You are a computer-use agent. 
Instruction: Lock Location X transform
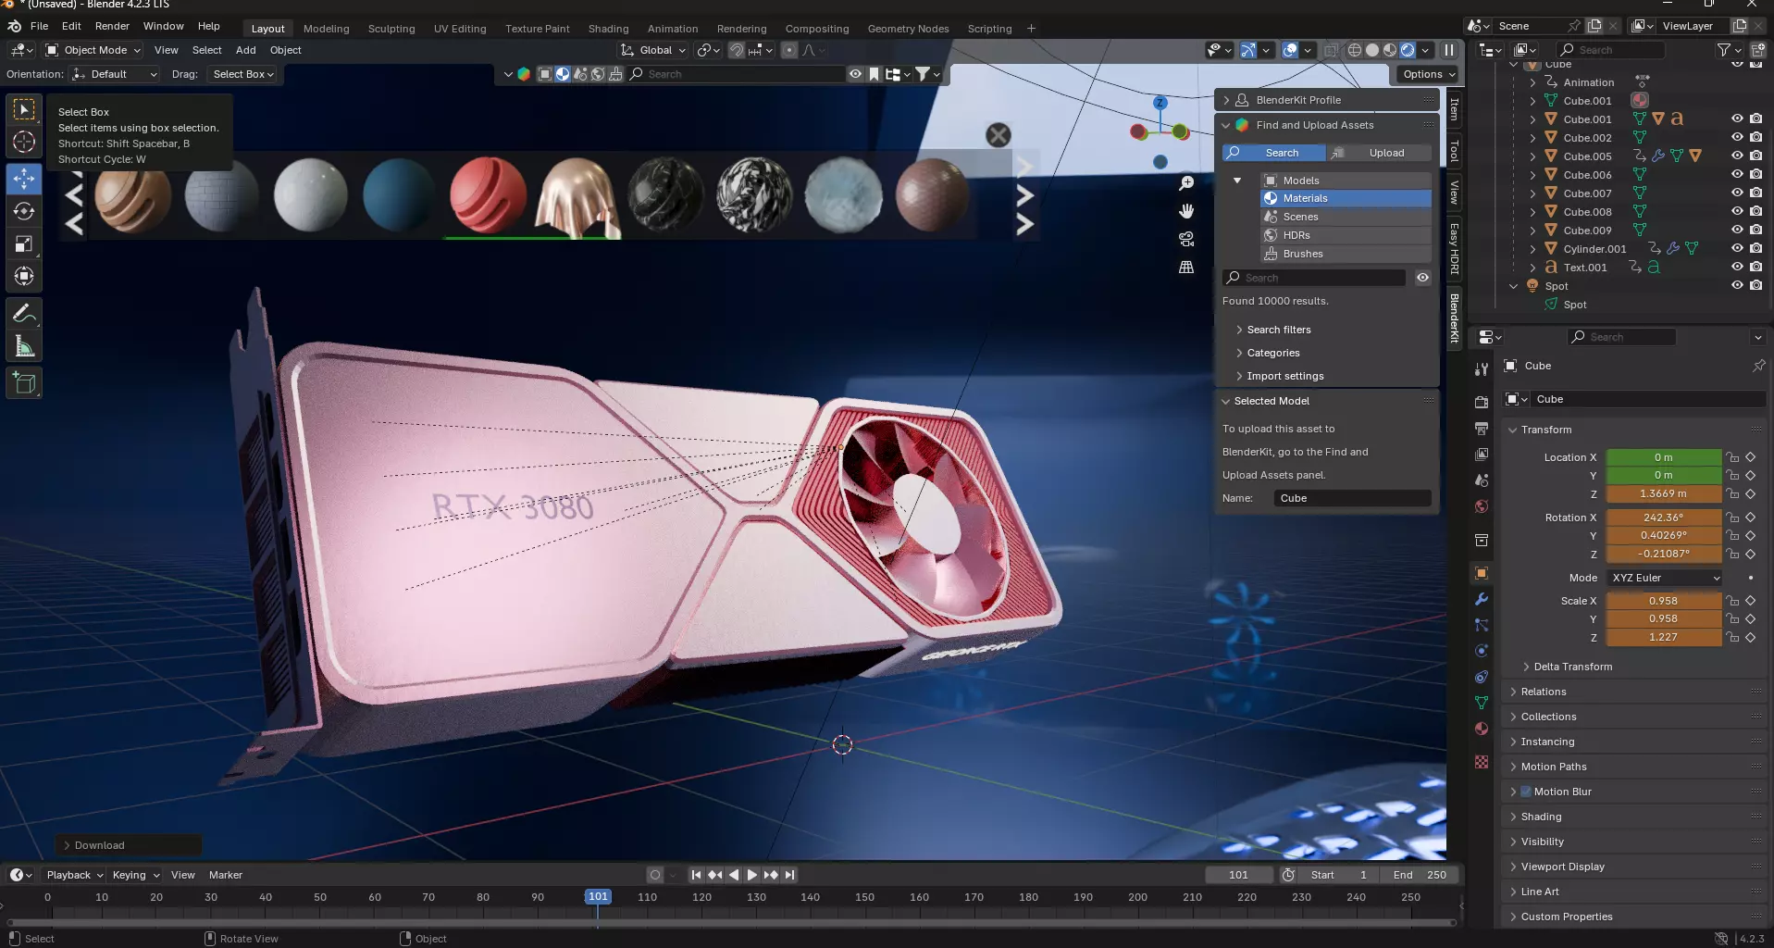1732,457
